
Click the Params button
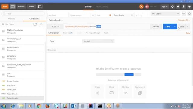point(156,27)
